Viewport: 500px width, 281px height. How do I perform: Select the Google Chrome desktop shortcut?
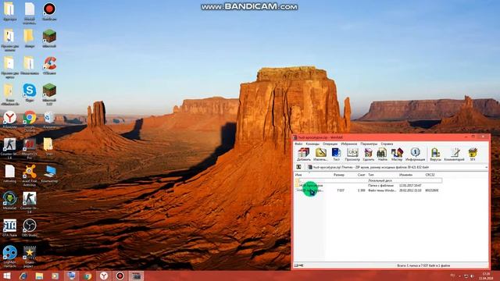[x=30, y=121]
